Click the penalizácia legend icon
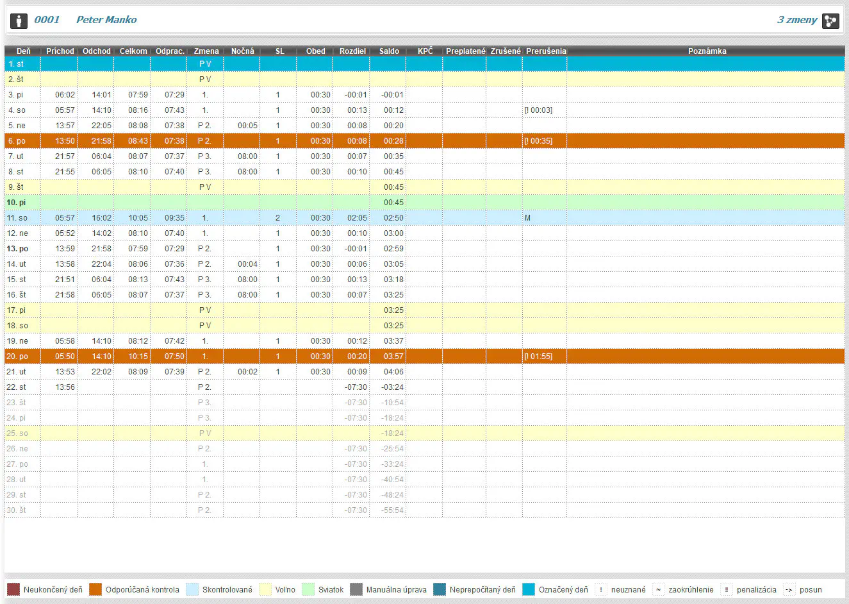Screen dimensions: 849x604 click(x=726, y=589)
